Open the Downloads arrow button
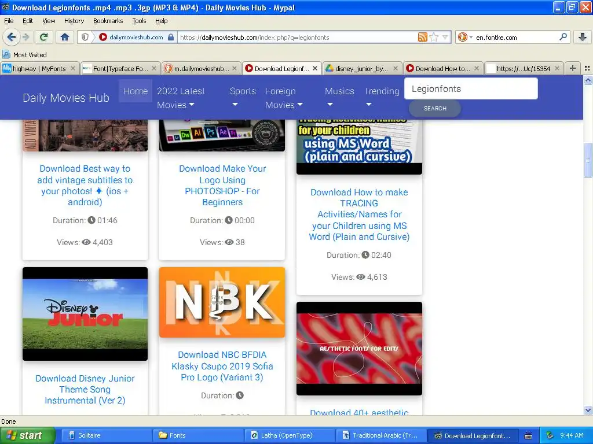Image resolution: width=593 pixels, height=444 pixels. (x=583, y=37)
